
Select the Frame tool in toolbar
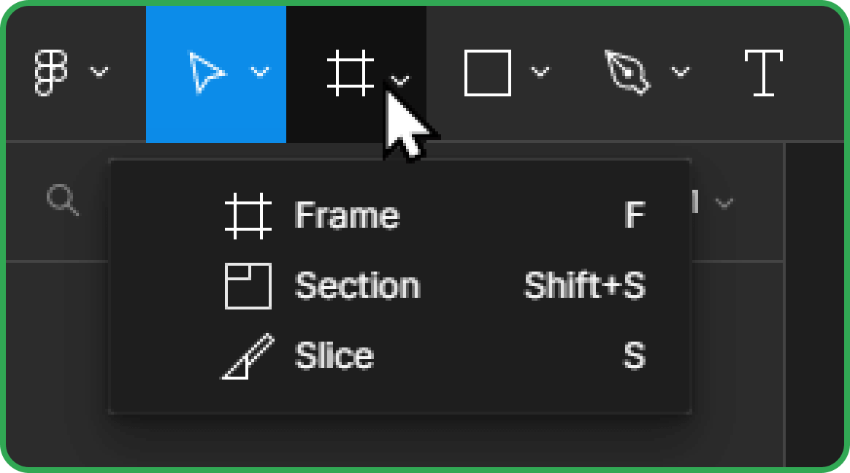click(x=351, y=72)
